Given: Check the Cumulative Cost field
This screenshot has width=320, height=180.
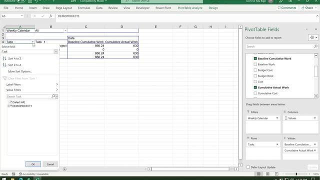Looking at the screenshot, I should [255, 93].
